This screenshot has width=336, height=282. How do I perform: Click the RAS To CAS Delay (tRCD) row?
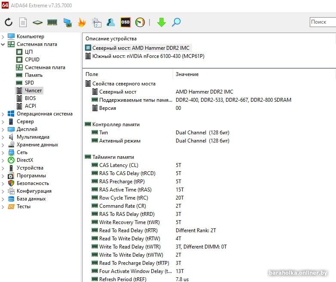(x=127, y=173)
